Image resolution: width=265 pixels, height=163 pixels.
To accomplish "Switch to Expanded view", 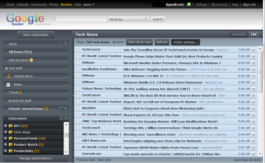I will click(x=238, y=34).
